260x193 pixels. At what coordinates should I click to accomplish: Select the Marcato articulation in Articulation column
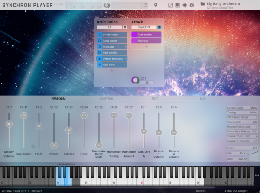[112, 47]
